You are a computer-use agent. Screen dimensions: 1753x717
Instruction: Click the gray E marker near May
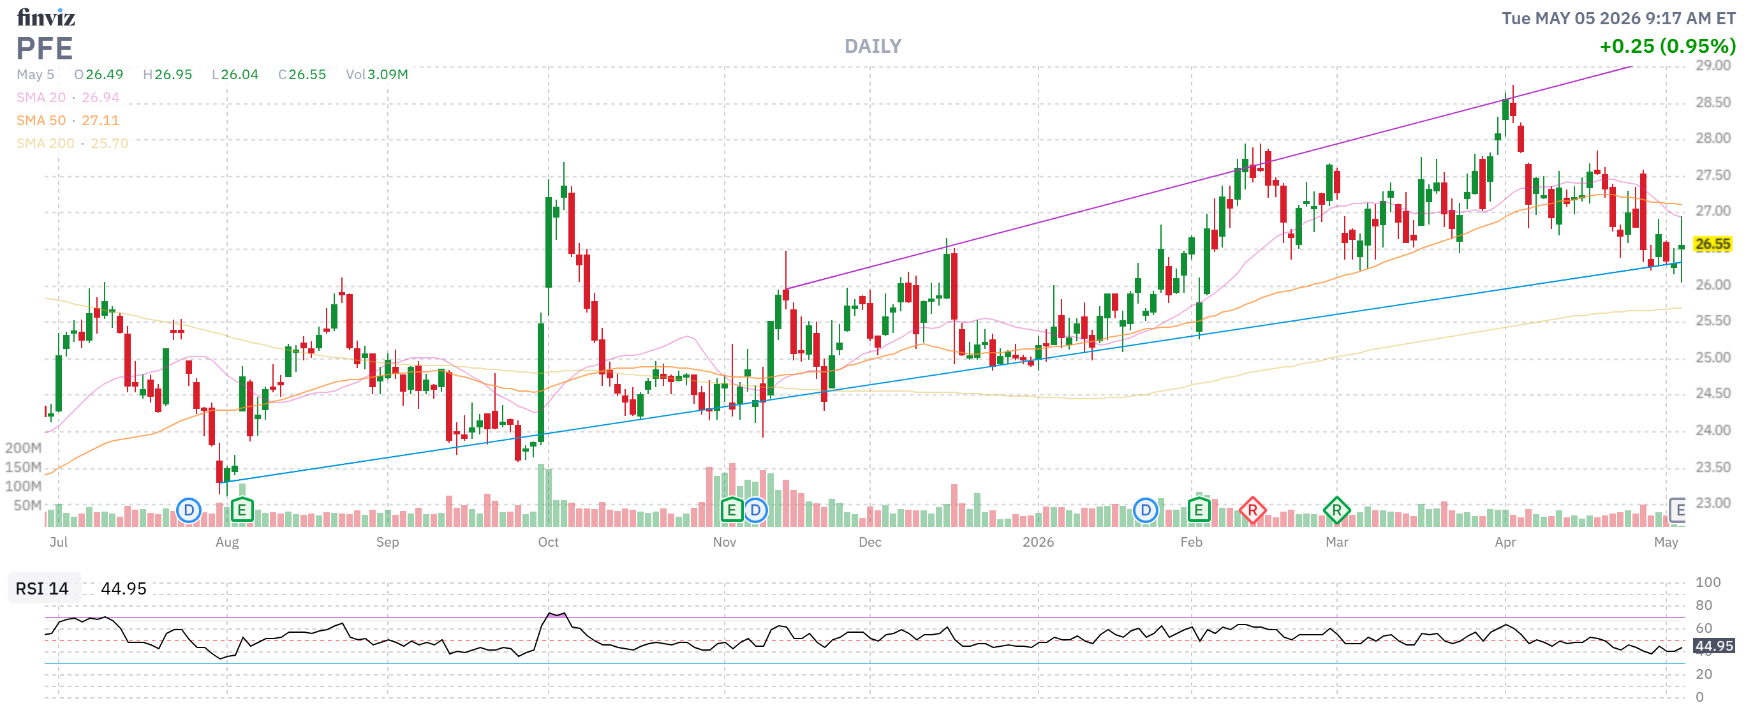click(x=1678, y=510)
